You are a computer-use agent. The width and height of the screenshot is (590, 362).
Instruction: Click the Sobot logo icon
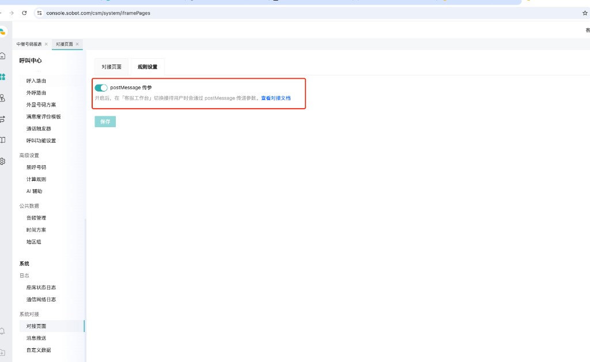point(3,32)
